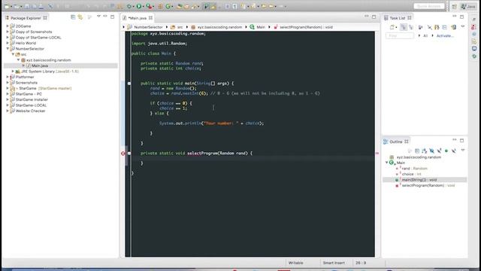Viewport: 481px width, 271px height.
Task: Collapse all in Package Explorer toolbar
Action: pos(73,17)
